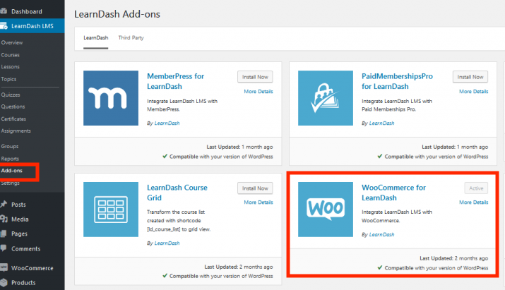505x290 pixels.
Task: Click the Dashboard gauge icon
Action: point(4,11)
